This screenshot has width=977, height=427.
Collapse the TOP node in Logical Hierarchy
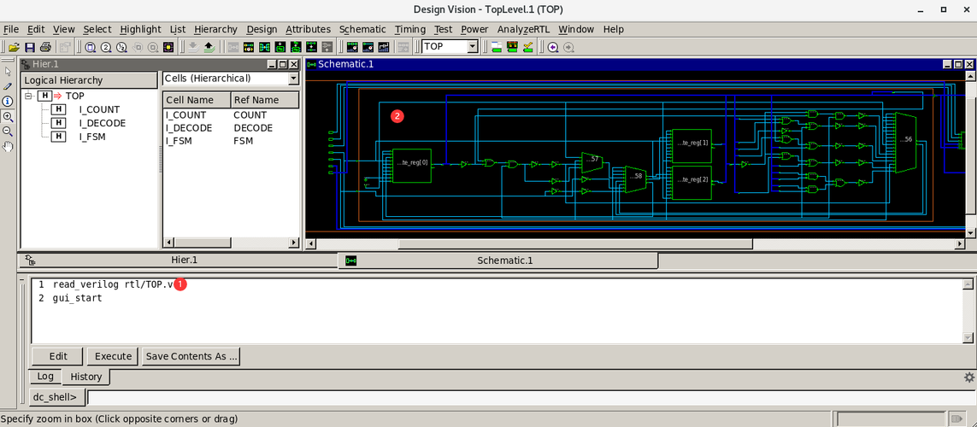tap(28, 96)
